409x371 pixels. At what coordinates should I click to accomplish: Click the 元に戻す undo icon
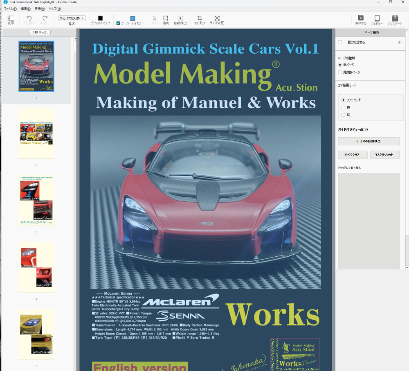(x=29, y=18)
